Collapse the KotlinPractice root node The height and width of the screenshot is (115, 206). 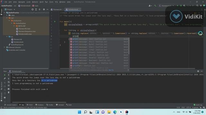pos(5,13)
